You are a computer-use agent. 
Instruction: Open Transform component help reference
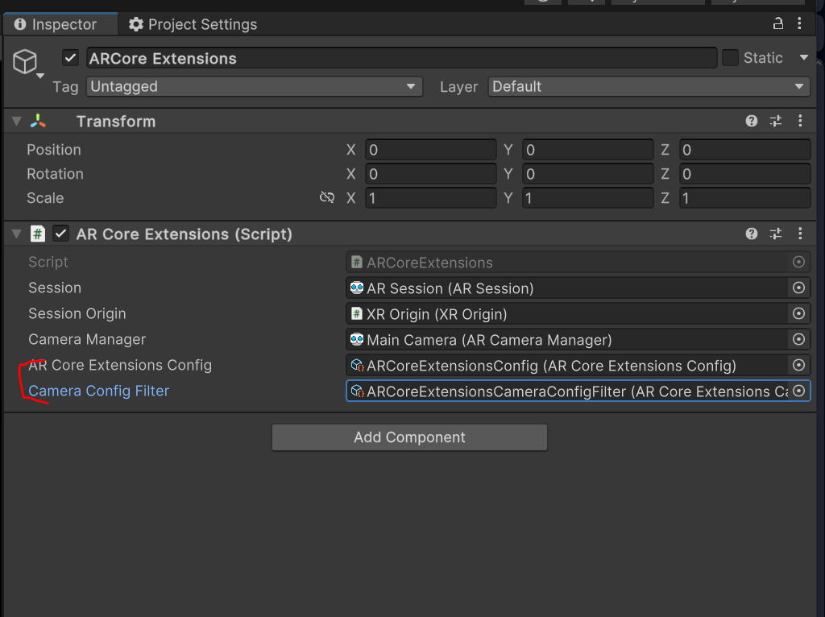752,121
